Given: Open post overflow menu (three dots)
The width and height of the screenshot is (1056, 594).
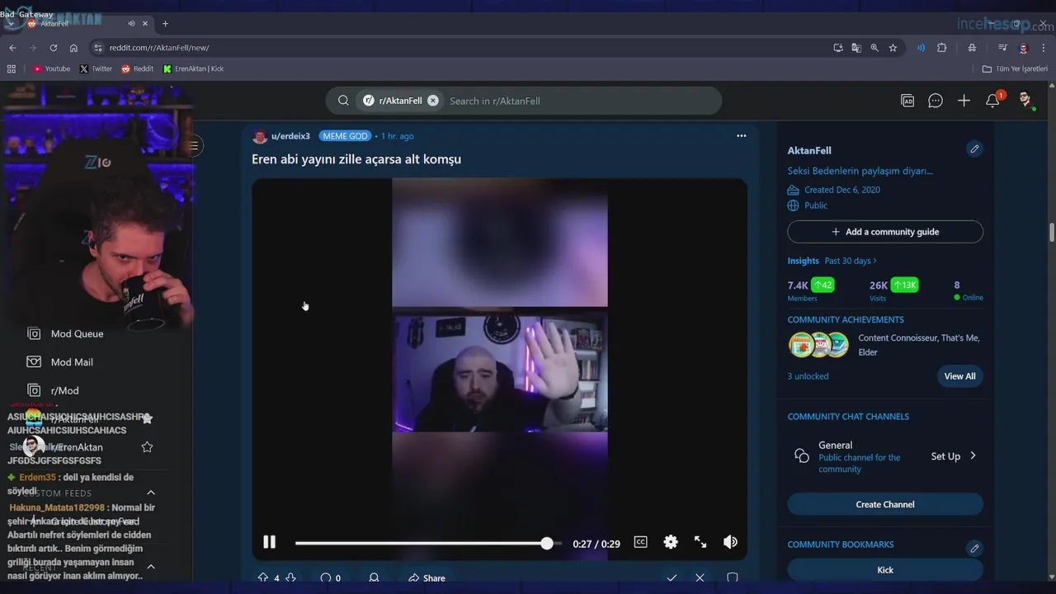Looking at the screenshot, I should [741, 136].
